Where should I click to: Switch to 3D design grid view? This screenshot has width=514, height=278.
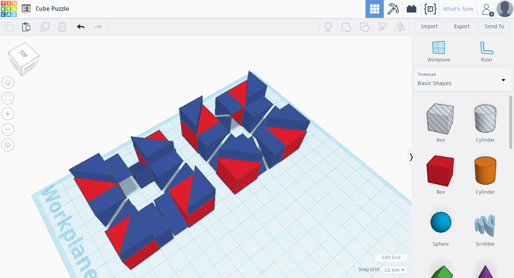(x=374, y=9)
